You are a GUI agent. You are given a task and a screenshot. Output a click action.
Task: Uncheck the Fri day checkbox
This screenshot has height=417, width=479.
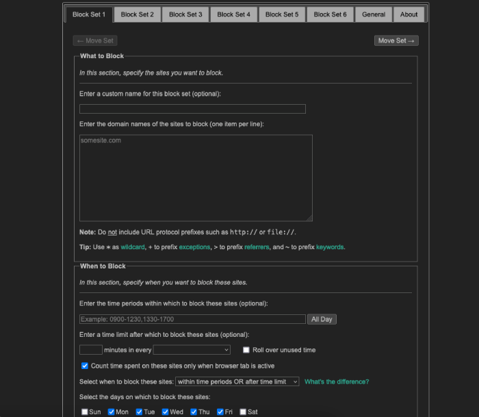[x=220, y=412]
